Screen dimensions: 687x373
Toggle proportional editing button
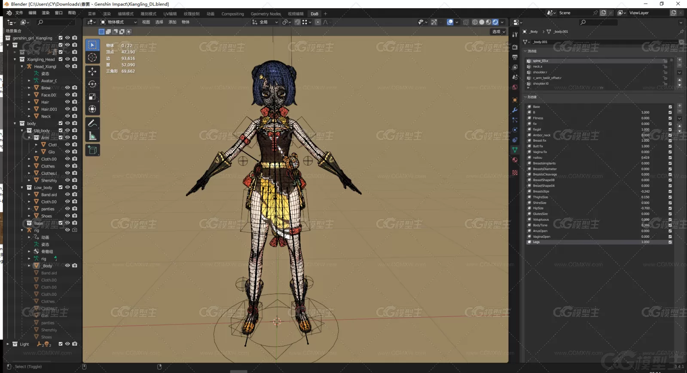click(318, 22)
